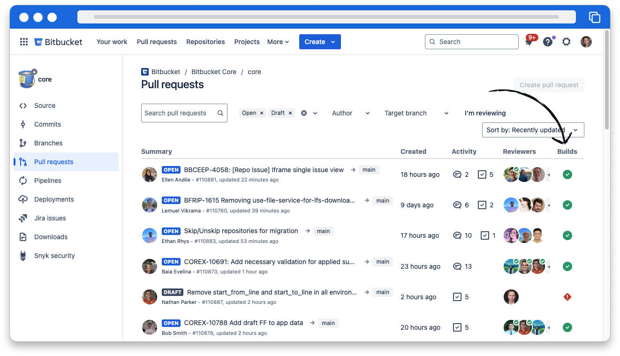Click the Pipelines cycle icon
The width and height of the screenshot is (620, 356).
pos(23,181)
